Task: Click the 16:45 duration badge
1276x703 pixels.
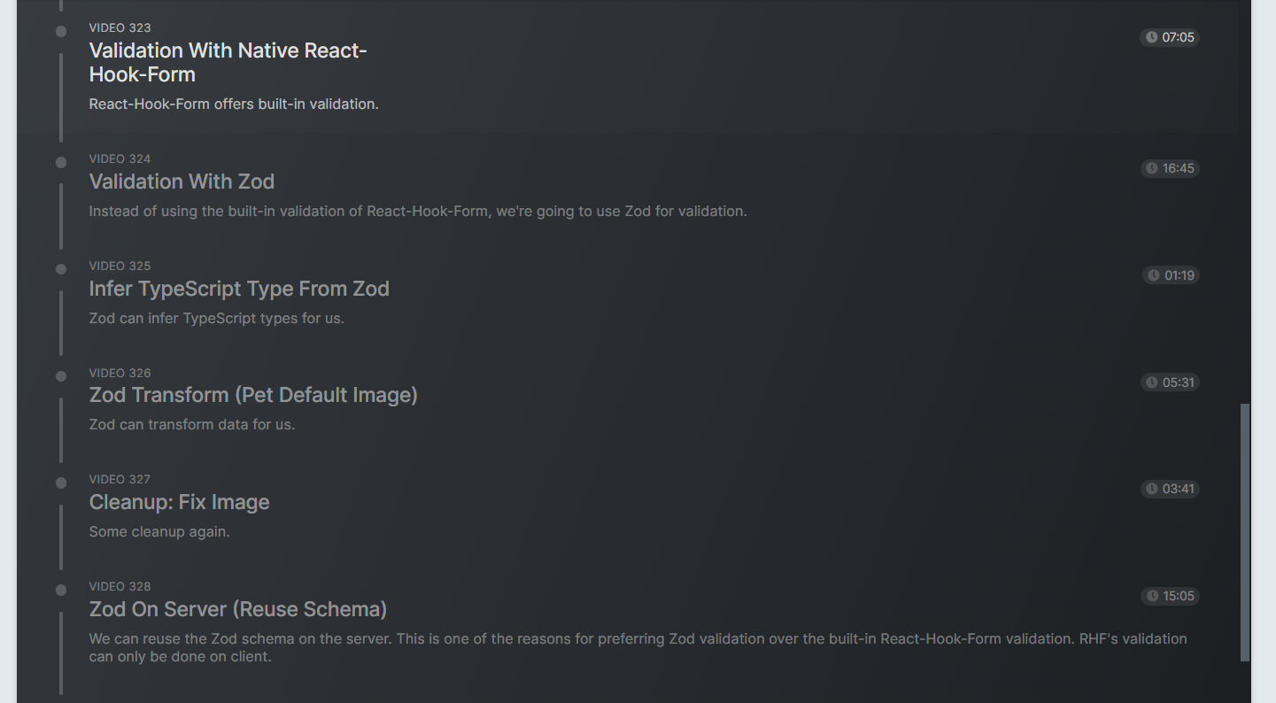Action: click(1170, 168)
